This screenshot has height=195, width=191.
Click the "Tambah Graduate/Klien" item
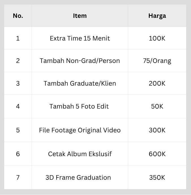pyautogui.click(x=80, y=83)
